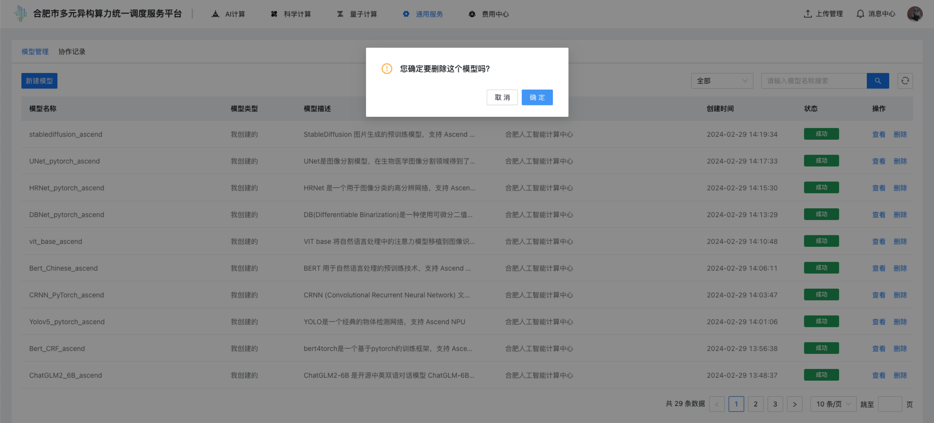Click the 费用中心 gear icon

[472, 14]
